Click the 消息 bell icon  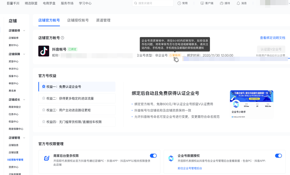point(238,3)
